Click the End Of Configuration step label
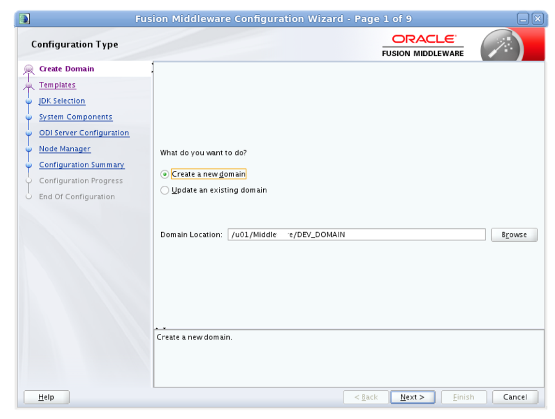This screenshot has width=555, height=419. click(x=77, y=196)
